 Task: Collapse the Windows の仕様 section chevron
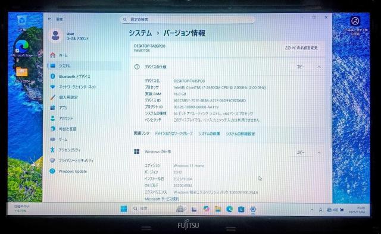click(319, 152)
